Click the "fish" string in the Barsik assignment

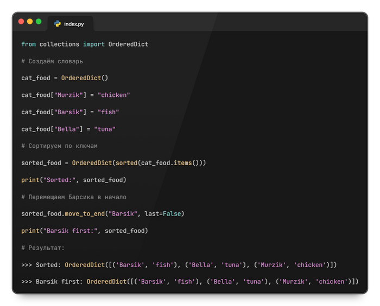[108, 112]
